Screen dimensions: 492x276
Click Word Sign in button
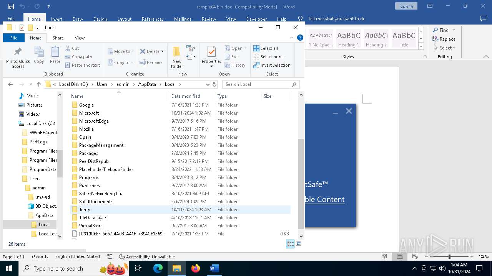[406, 6]
